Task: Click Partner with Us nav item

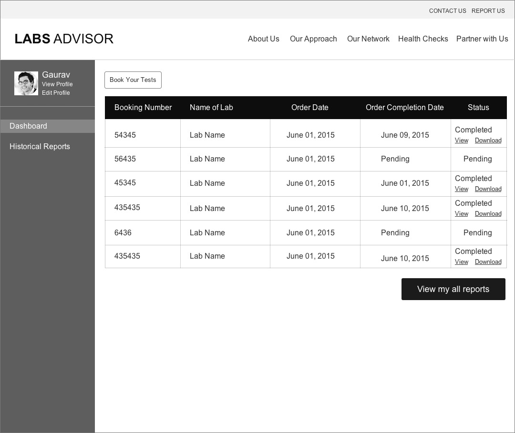Action: 482,39
